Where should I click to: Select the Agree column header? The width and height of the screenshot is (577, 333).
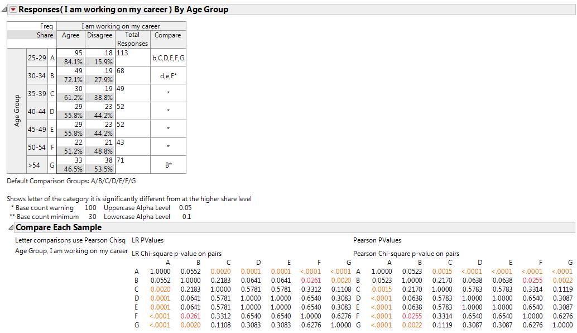[x=70, y=35]
